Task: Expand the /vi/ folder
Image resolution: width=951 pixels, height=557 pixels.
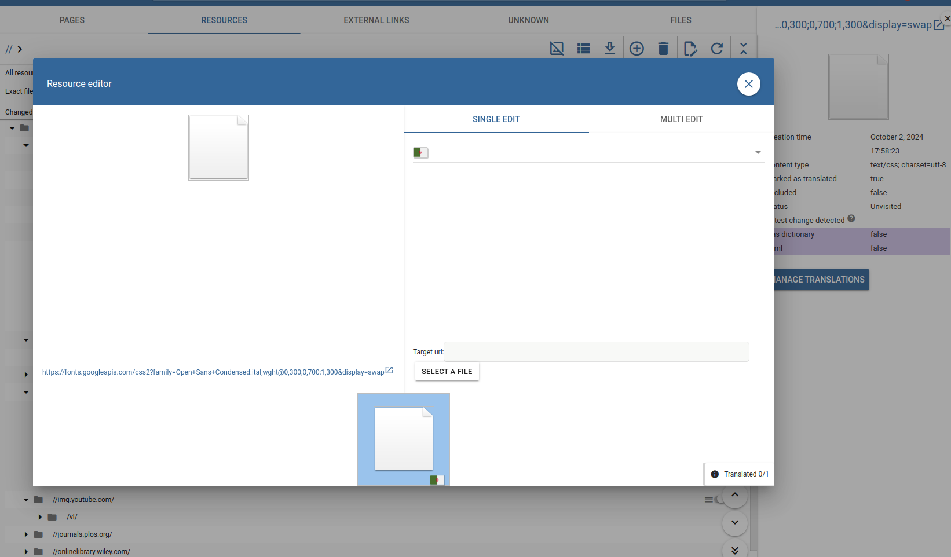Action: click(x=40, y=517)
